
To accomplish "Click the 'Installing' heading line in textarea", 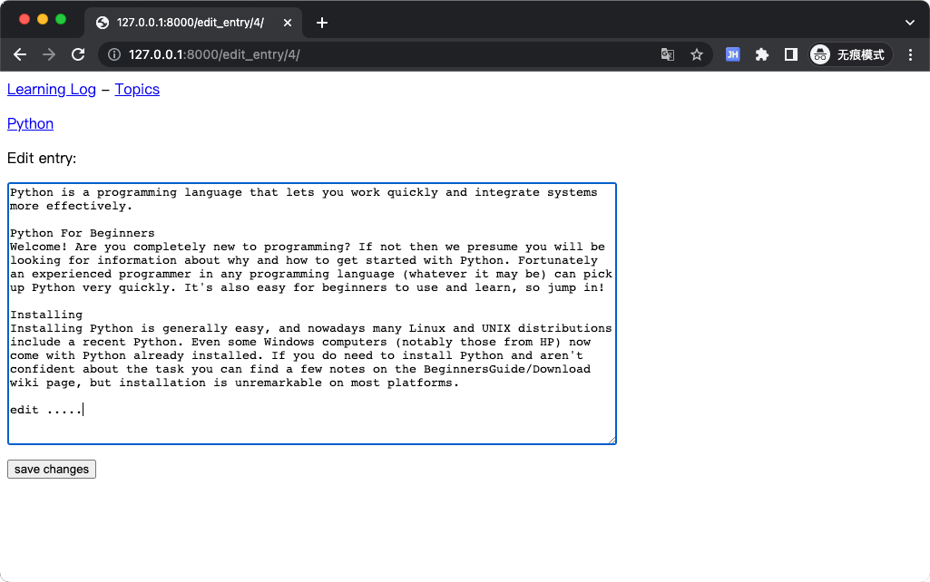I will click(46, 315).
